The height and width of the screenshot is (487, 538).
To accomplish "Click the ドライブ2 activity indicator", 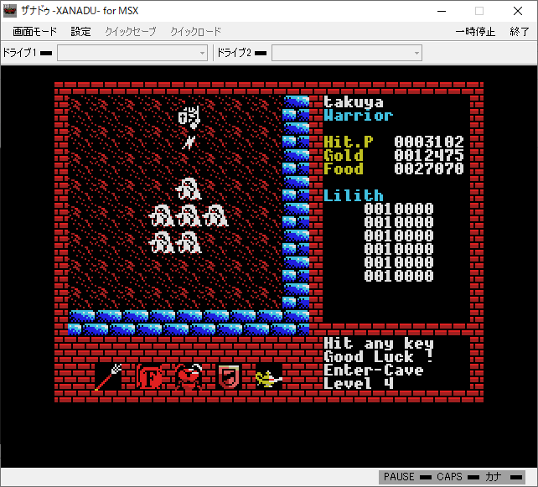I will 261,53.
